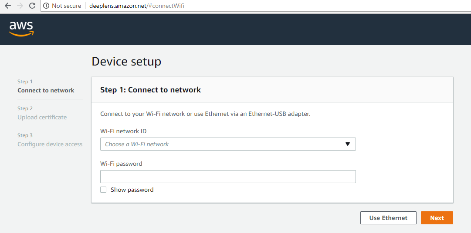Open the Wi-Fi network ID dropdown
The width and height of the screenshot is (471, 233).
pos(227,144)
